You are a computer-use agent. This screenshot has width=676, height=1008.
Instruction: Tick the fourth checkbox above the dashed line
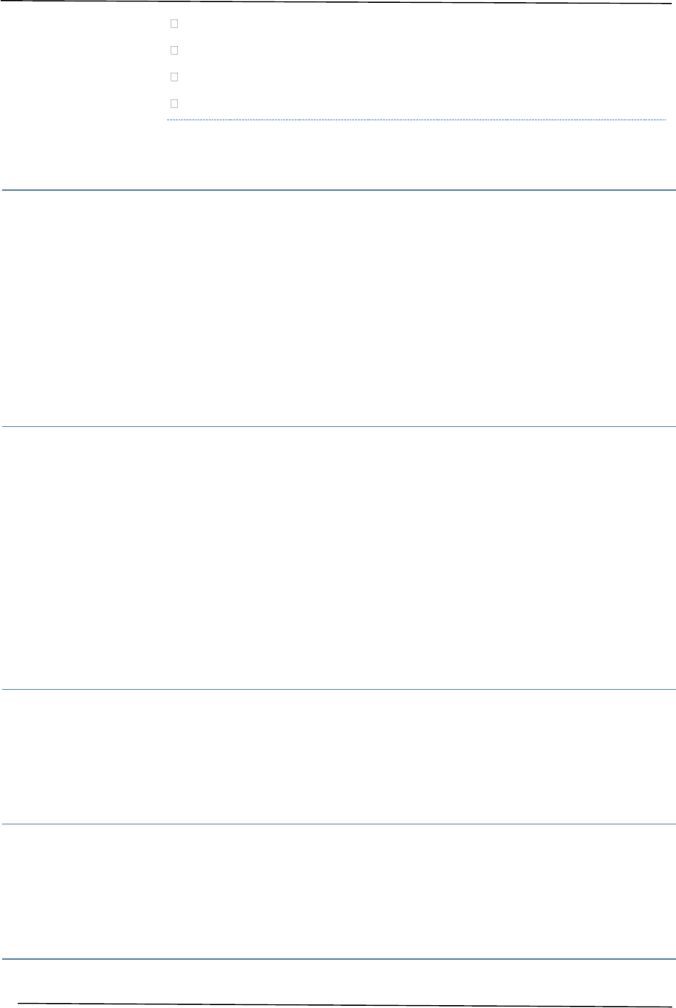point(174,103)
